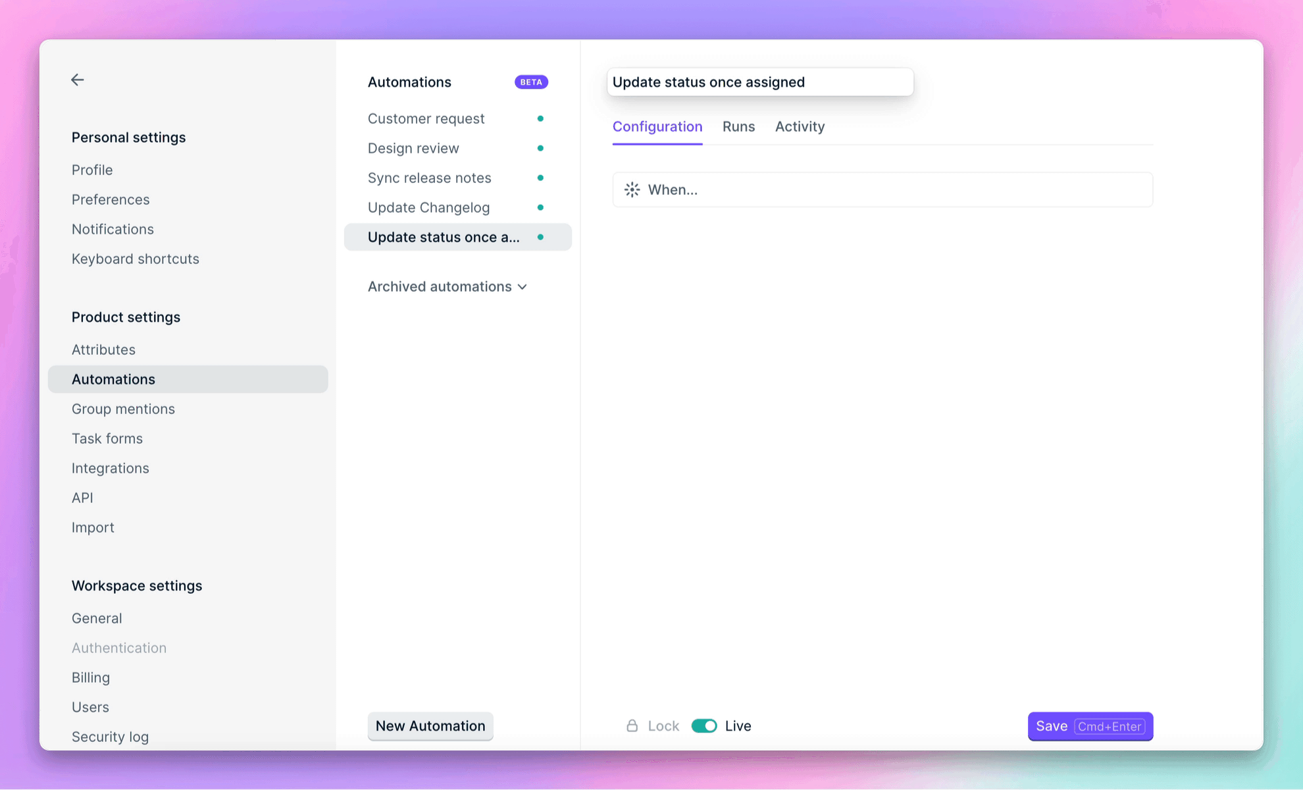Image resolution: width=1303 pixels, height=790 pixels.
Task: Open Security log settings
Action: [x=110, y=737]
